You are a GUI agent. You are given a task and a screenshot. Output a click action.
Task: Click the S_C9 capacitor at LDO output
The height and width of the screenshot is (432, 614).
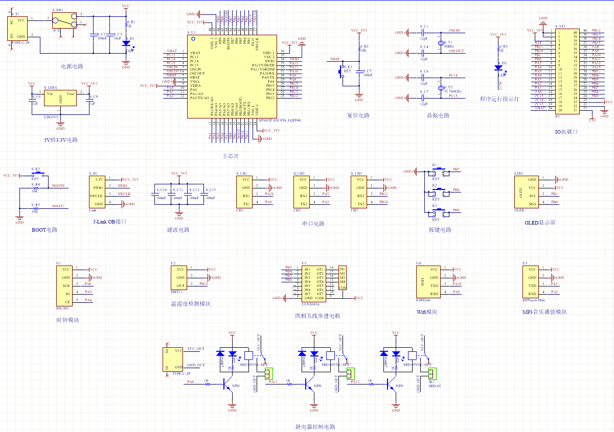coord(89,100)
